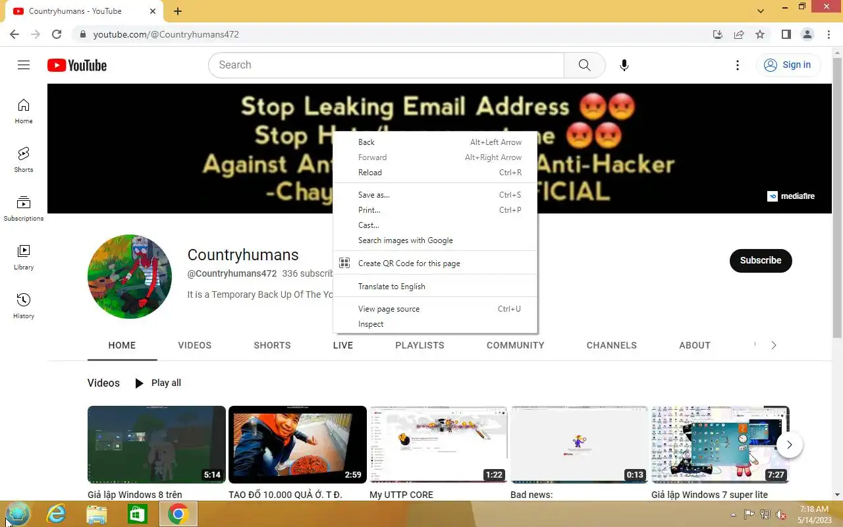This screenshot has width=843, height=527.
Task: Click the Sign in button
Action: (788, 65)
